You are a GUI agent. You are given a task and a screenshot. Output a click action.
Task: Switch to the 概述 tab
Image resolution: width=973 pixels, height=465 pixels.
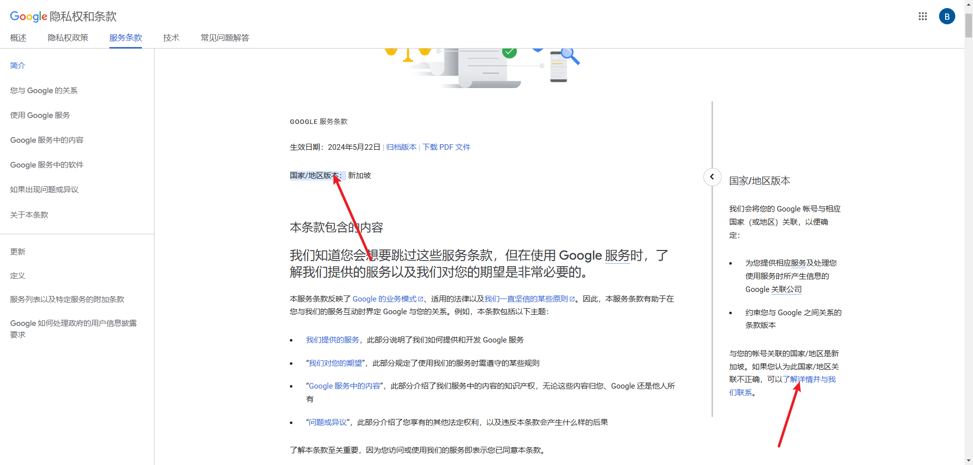(x=18, y=38)
